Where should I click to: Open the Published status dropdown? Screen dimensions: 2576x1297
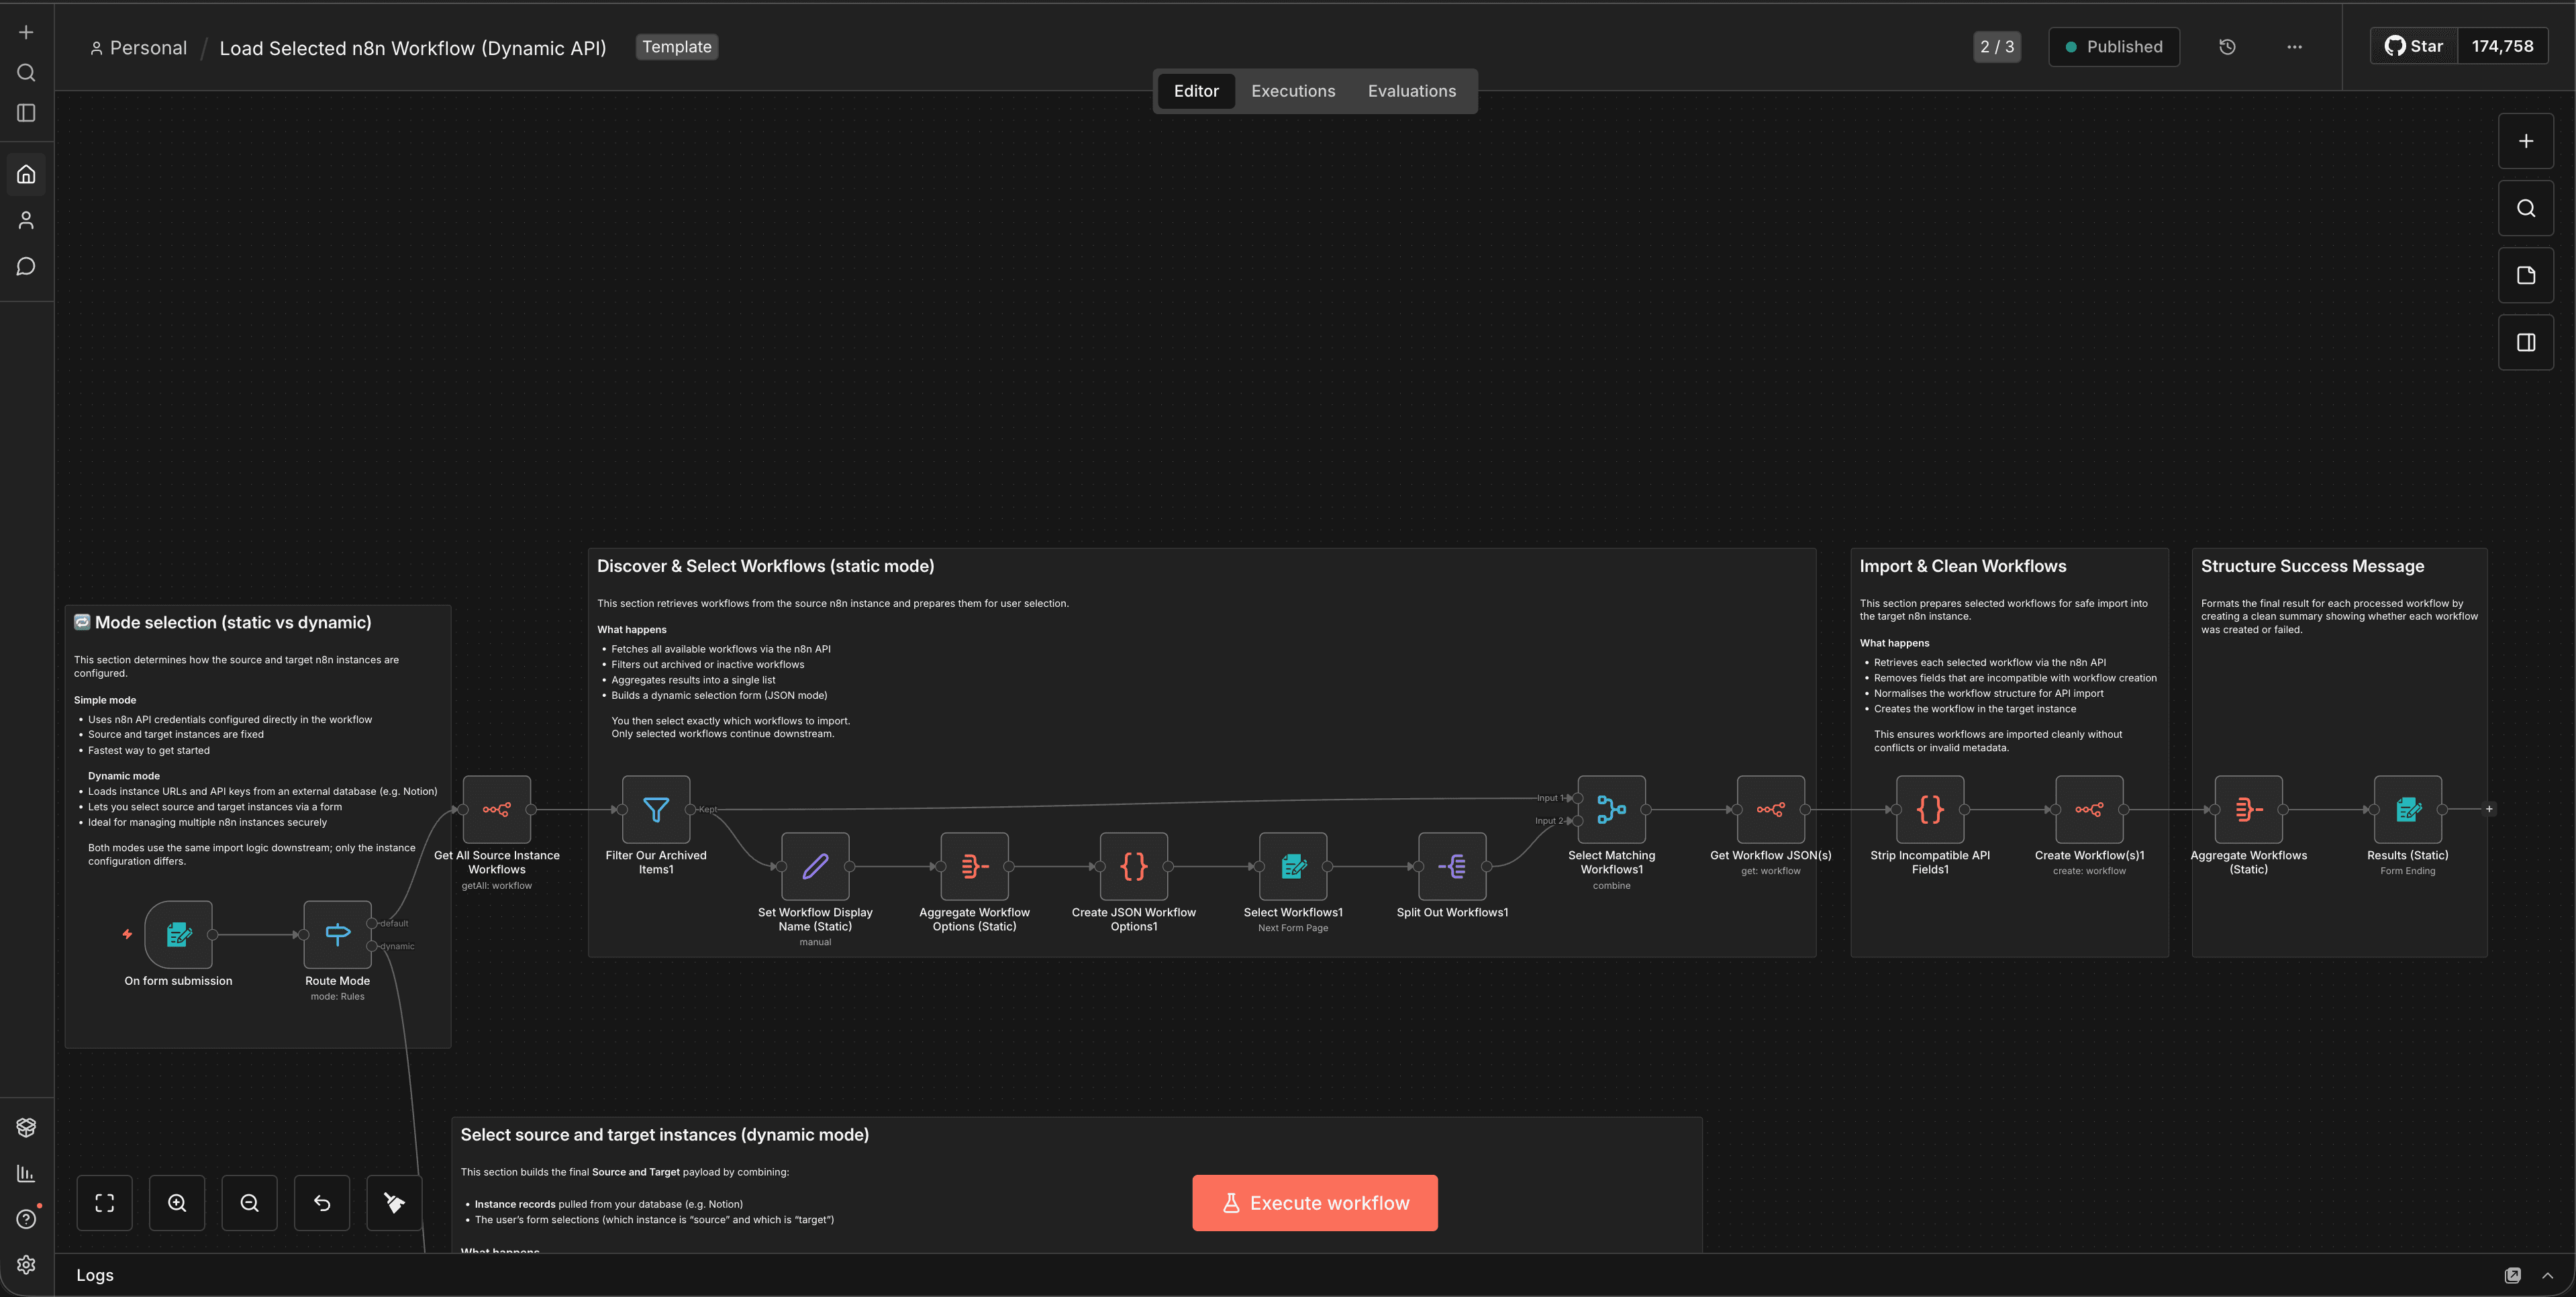(2113, 47)
